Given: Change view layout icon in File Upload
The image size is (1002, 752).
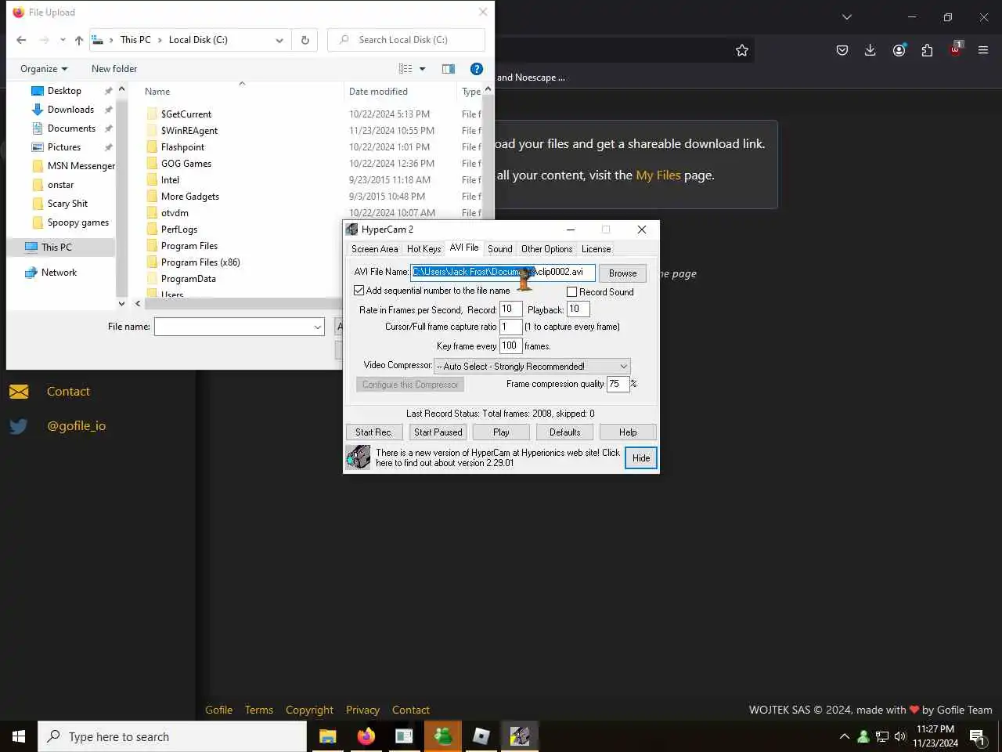Looking at the screenshot, I should click(x=405, y=69).
